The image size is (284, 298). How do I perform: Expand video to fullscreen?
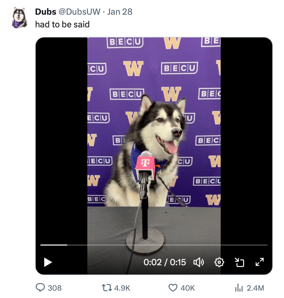(260, 262)
